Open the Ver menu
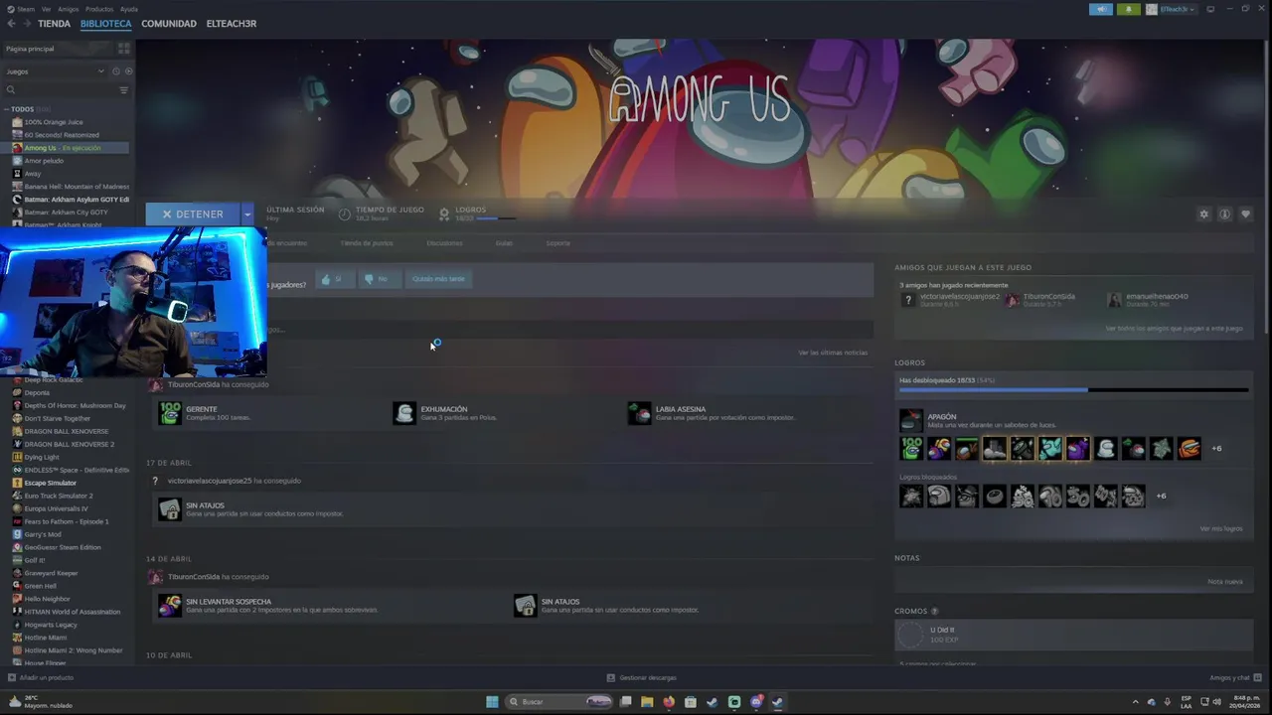The width and height of the screenshot is (1272, 715). (x=47, y=9)
